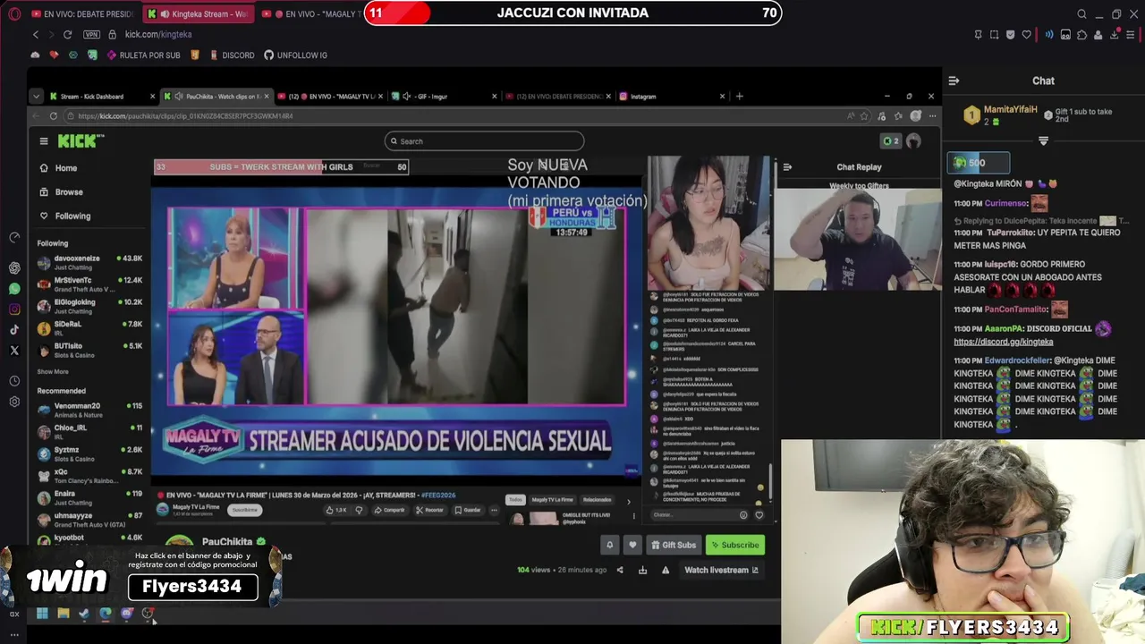The width and height of the screenshot is (1145, 644).
Task: Open the downloads icon in Opera toolbar
Action: click(x=1115, y=35)
